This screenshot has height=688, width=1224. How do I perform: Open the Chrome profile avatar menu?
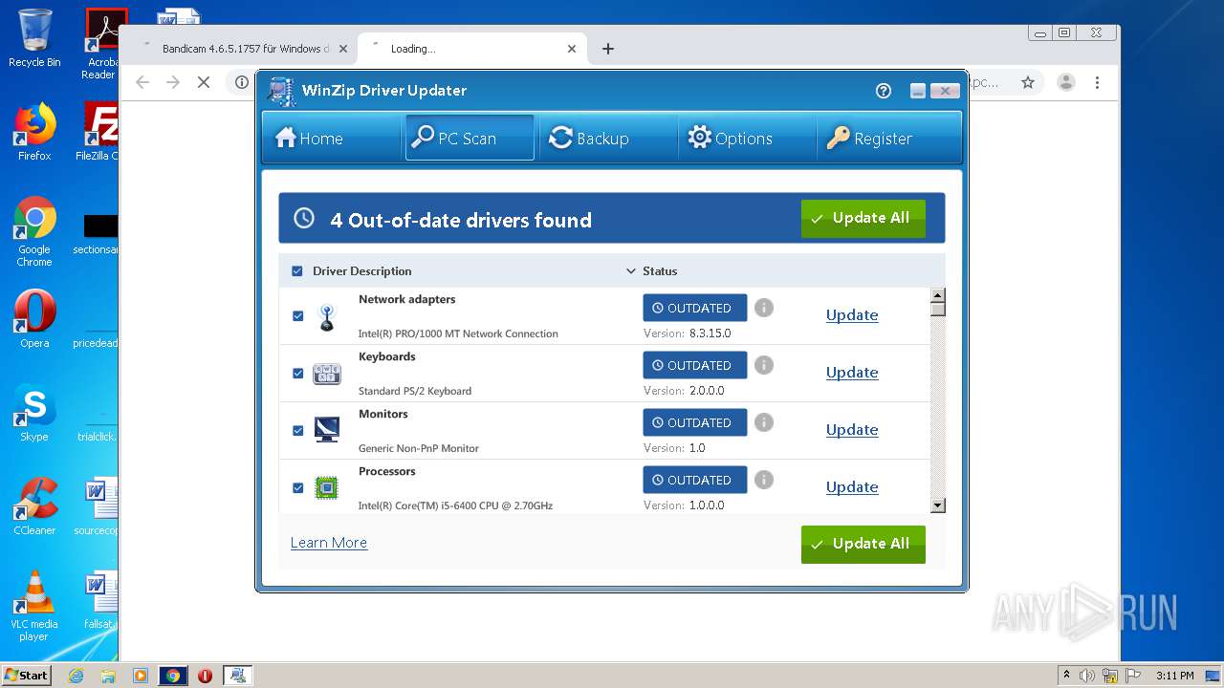coord(1066,83)
